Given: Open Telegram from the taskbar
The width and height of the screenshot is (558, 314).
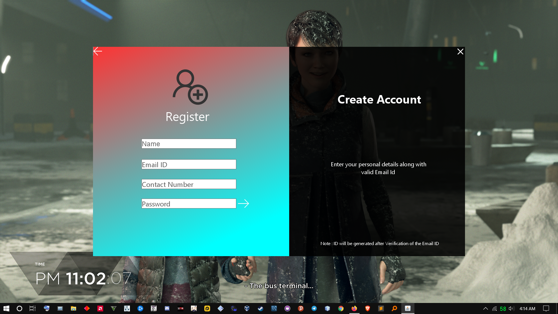Looking at the screenshot, I should click(x=314, y=308).
